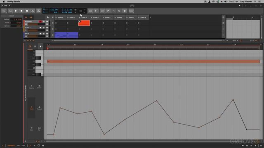Open the PLAY menu button

tap(10, 11)
